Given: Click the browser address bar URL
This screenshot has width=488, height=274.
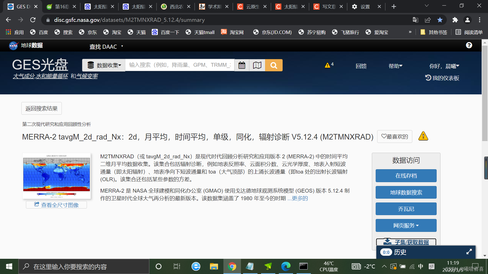Looking at the screenshot, I should pos(129,20).
